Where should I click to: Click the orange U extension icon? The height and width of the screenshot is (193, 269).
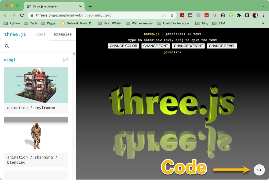pos(214,15)
